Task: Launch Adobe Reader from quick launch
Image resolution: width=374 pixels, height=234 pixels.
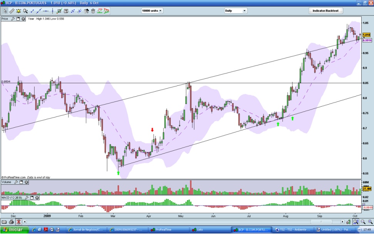Action: coord(45,230)
